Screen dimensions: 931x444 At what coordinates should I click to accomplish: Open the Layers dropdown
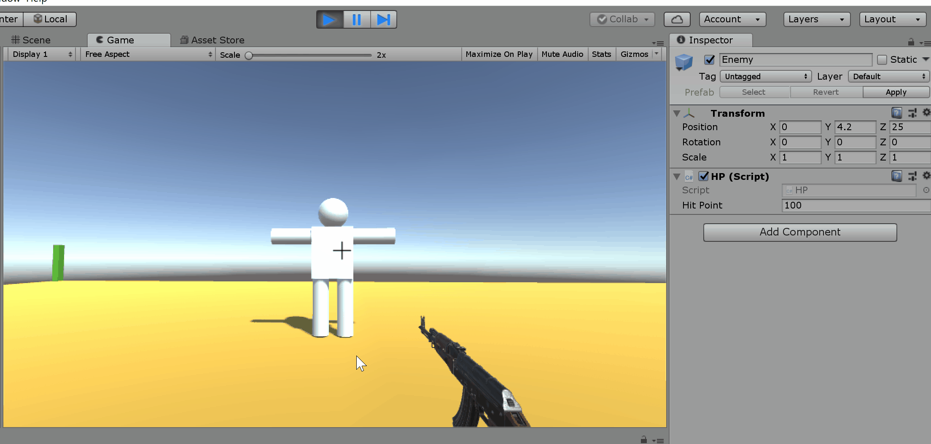coord(816,19)
